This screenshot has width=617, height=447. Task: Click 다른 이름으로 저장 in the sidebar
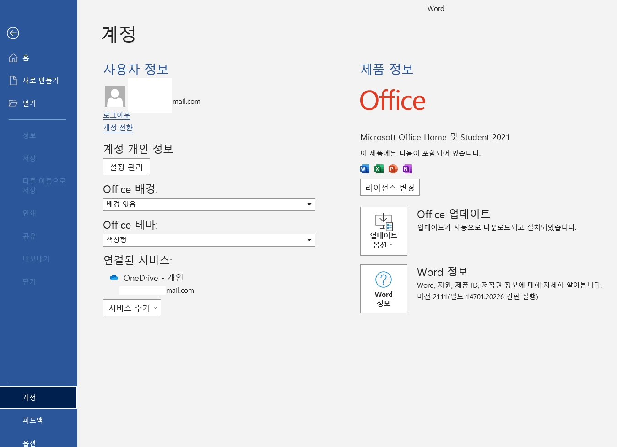(x=38, y=186)
